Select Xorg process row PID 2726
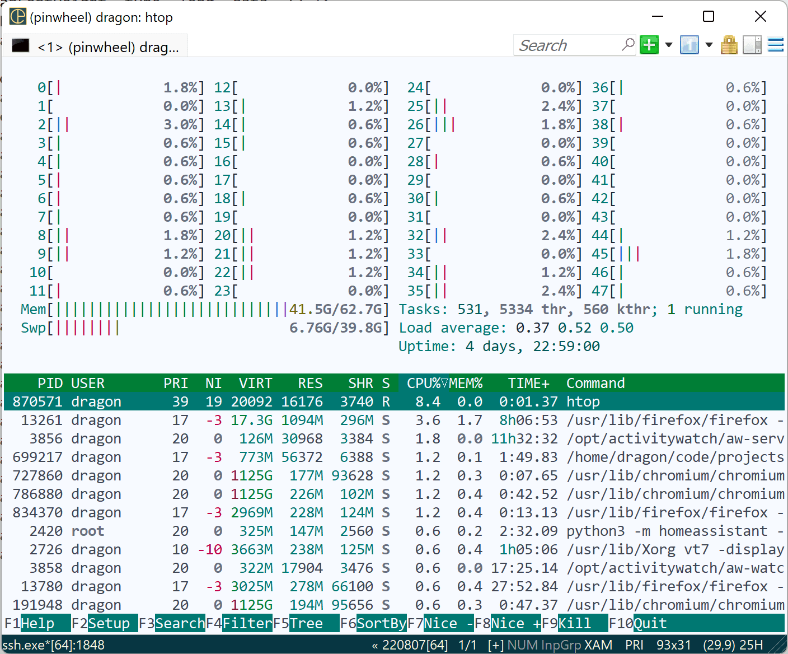This screenshot has height=654, width=788. click(394, 549)
